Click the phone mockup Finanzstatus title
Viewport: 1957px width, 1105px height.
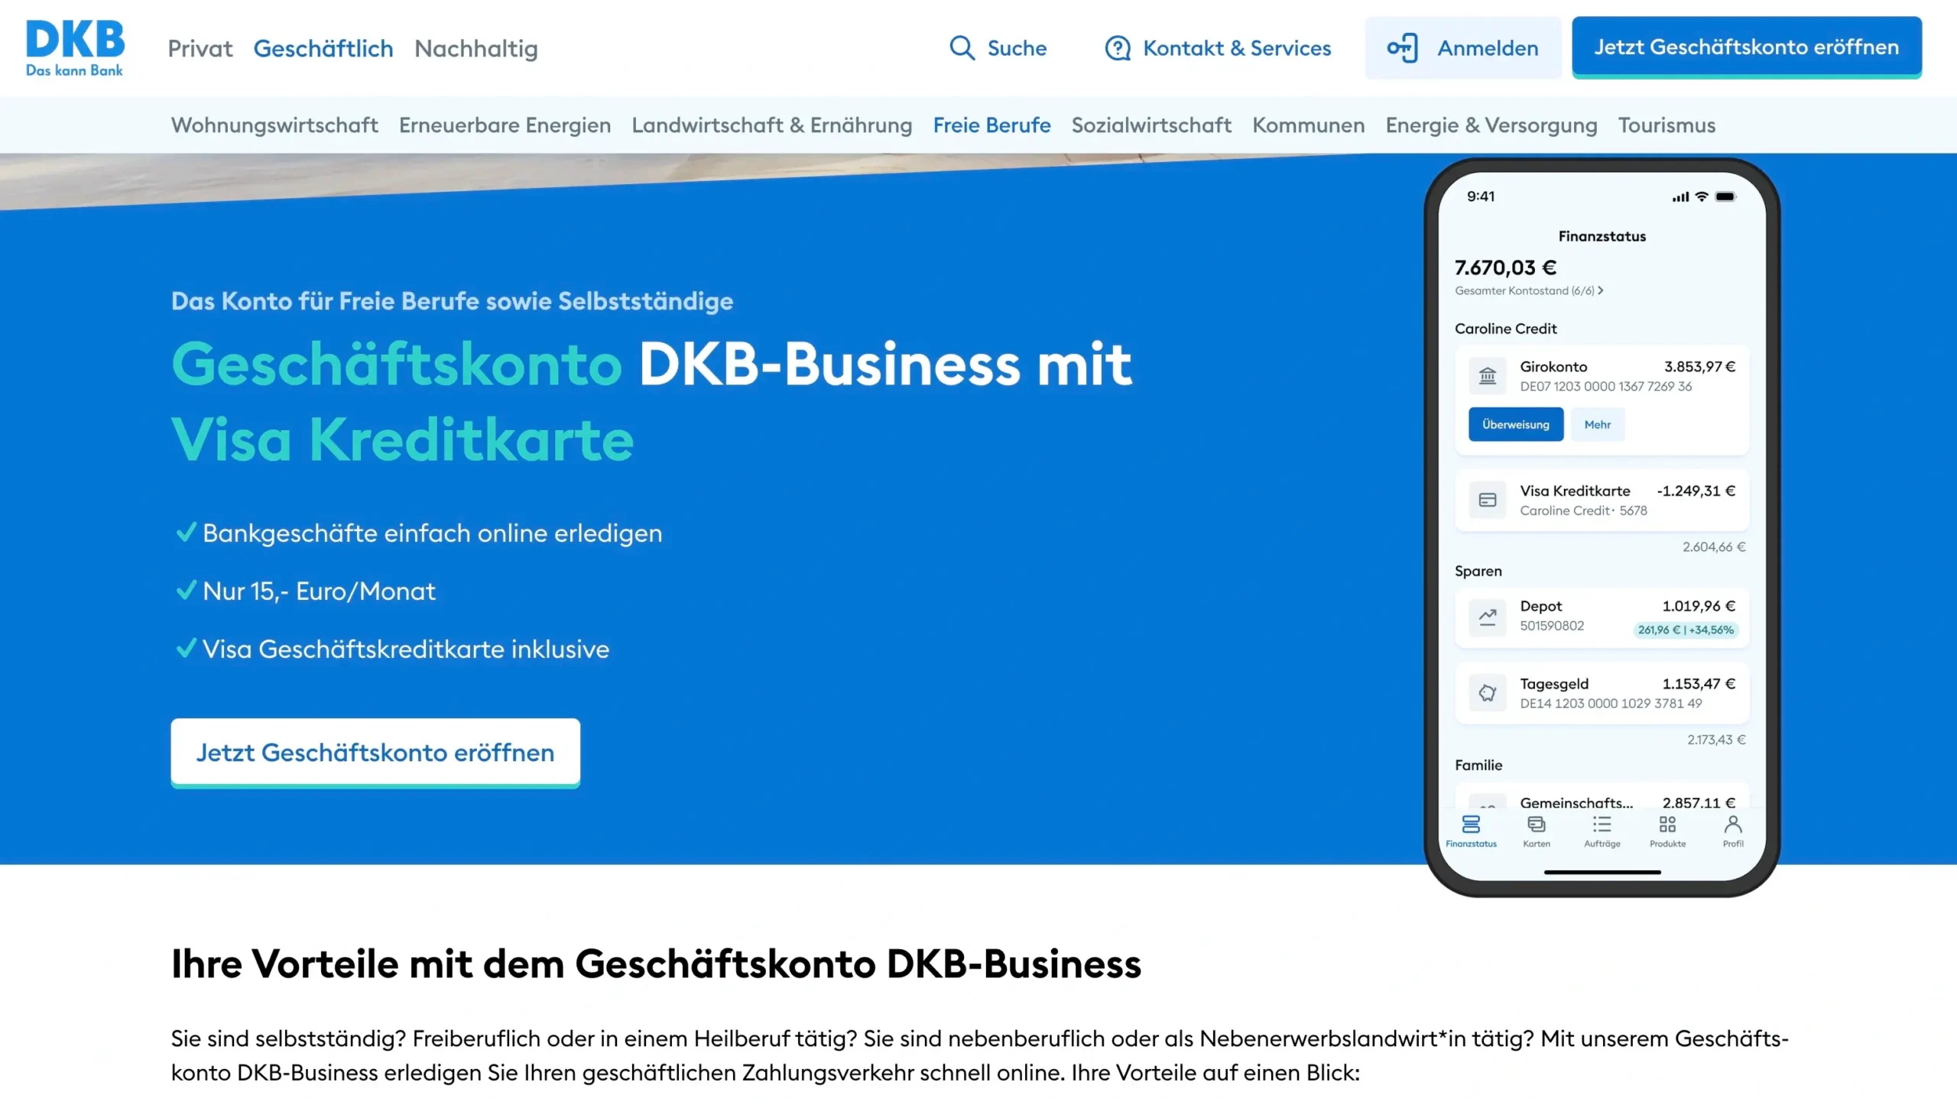(x=1602, y=236)
